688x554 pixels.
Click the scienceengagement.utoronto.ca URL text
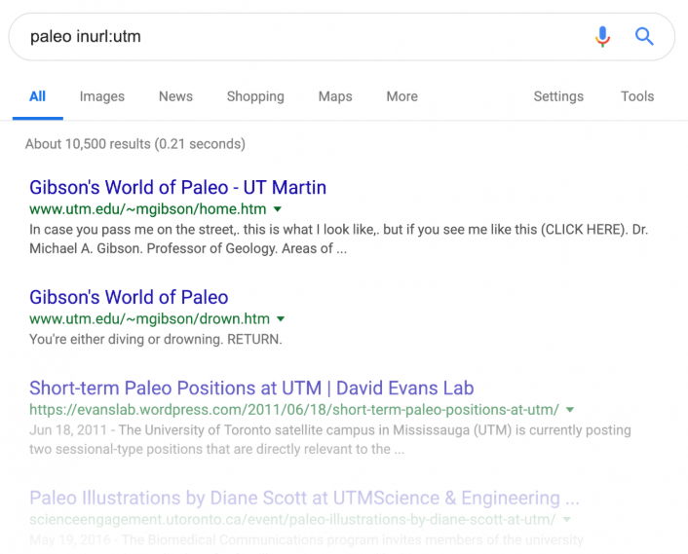pos(292,519)
